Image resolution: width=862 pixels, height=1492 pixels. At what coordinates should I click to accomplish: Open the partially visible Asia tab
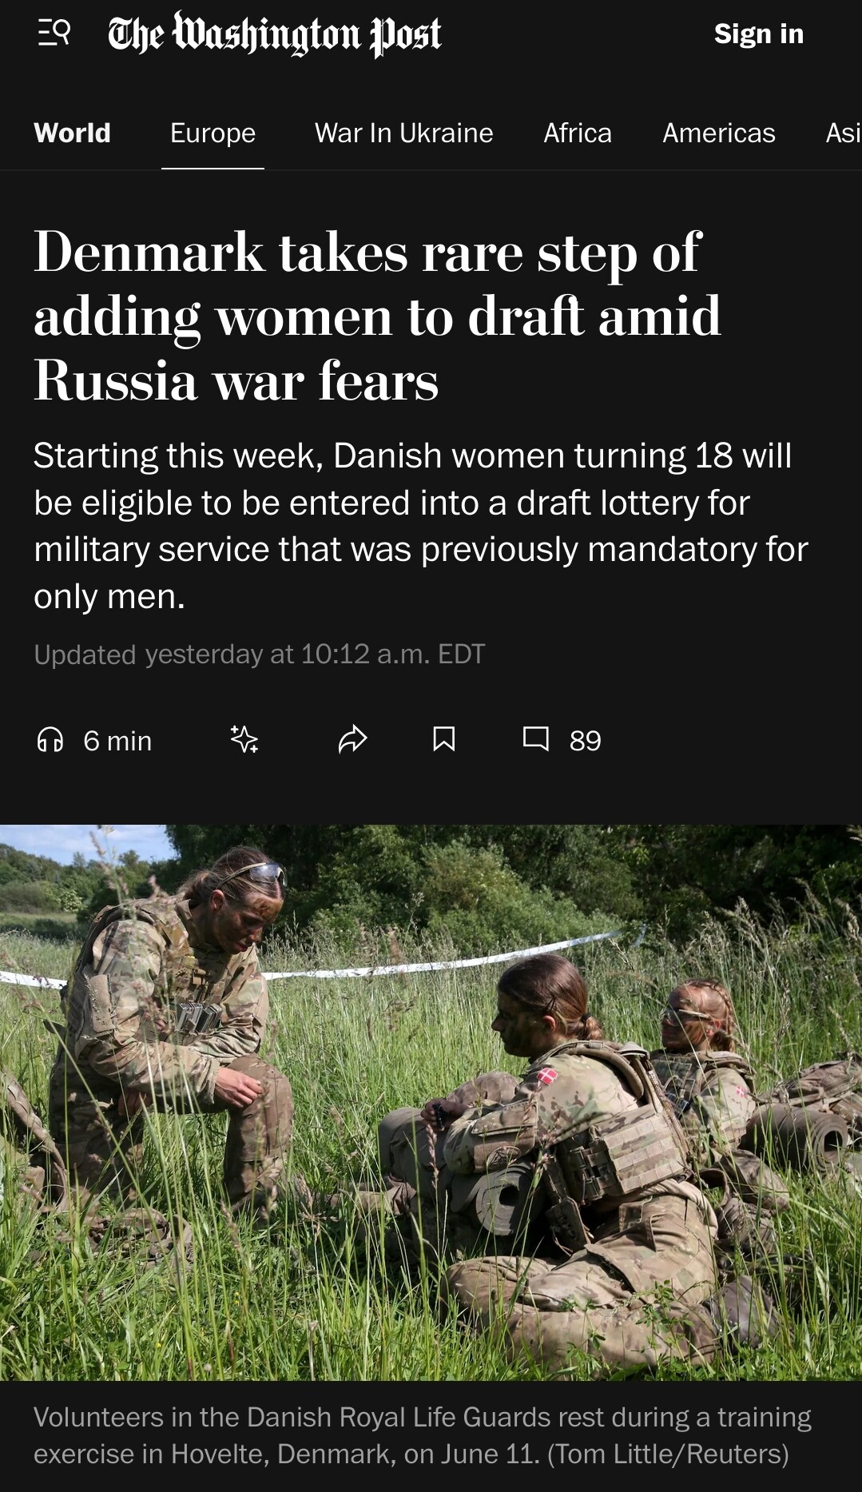843,133
